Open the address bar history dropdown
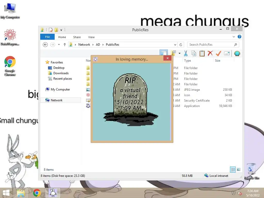The width and height of the screenshot is (264, 198). (175, 45)
